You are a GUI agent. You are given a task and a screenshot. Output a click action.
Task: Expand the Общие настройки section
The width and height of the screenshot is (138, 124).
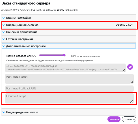point(69,18)
